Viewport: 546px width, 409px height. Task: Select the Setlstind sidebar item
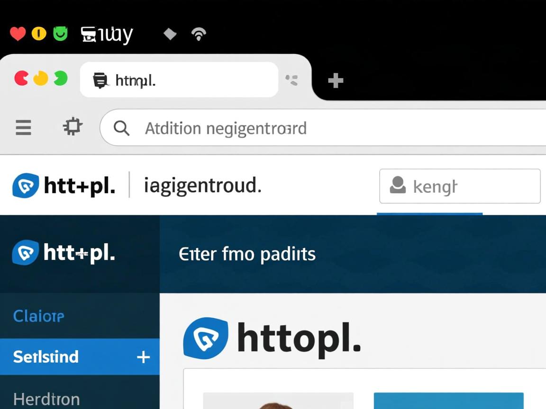[x=80, y=356]
